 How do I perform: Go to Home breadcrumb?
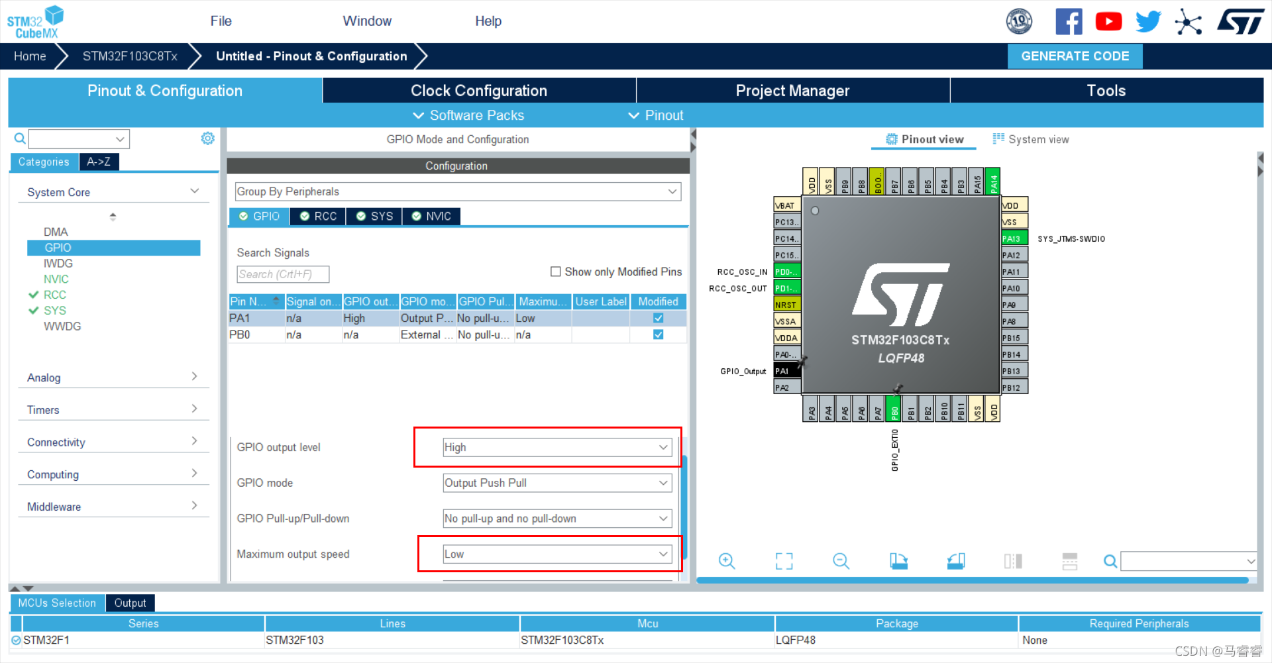pyautogui.click(x=30, y=56)
